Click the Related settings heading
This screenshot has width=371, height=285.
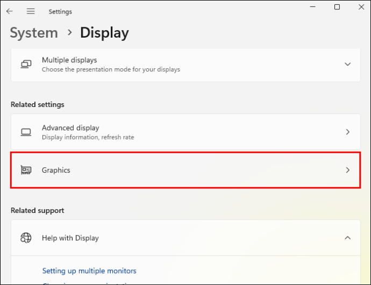(x=38, y=104)
